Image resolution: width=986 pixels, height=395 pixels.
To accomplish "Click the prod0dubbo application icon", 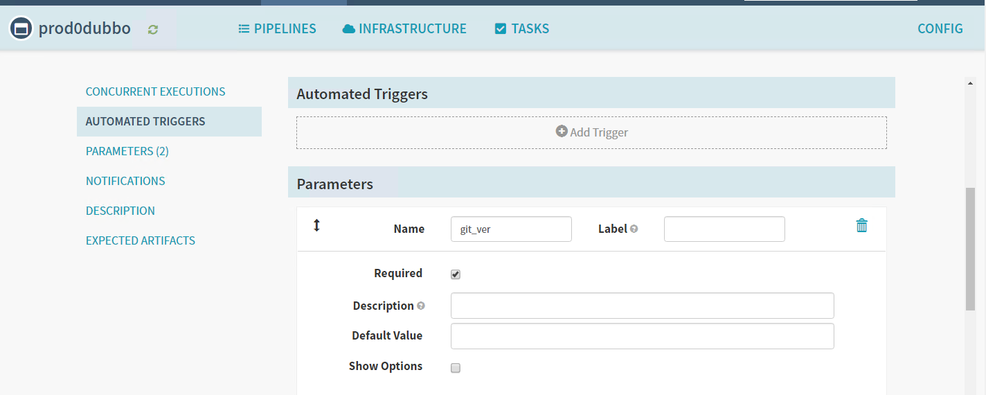I will coord(21,28).
